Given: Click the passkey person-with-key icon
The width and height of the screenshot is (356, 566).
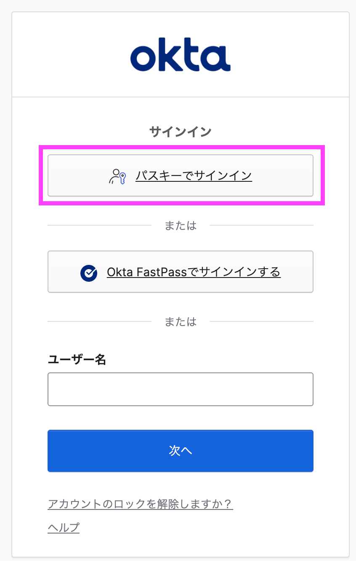Looking at the screenshot, I should 117,176.
